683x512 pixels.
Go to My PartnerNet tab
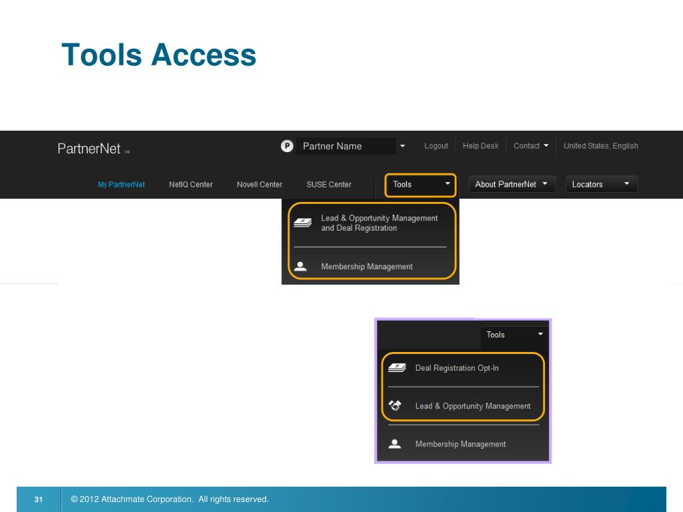coord(121,185)
